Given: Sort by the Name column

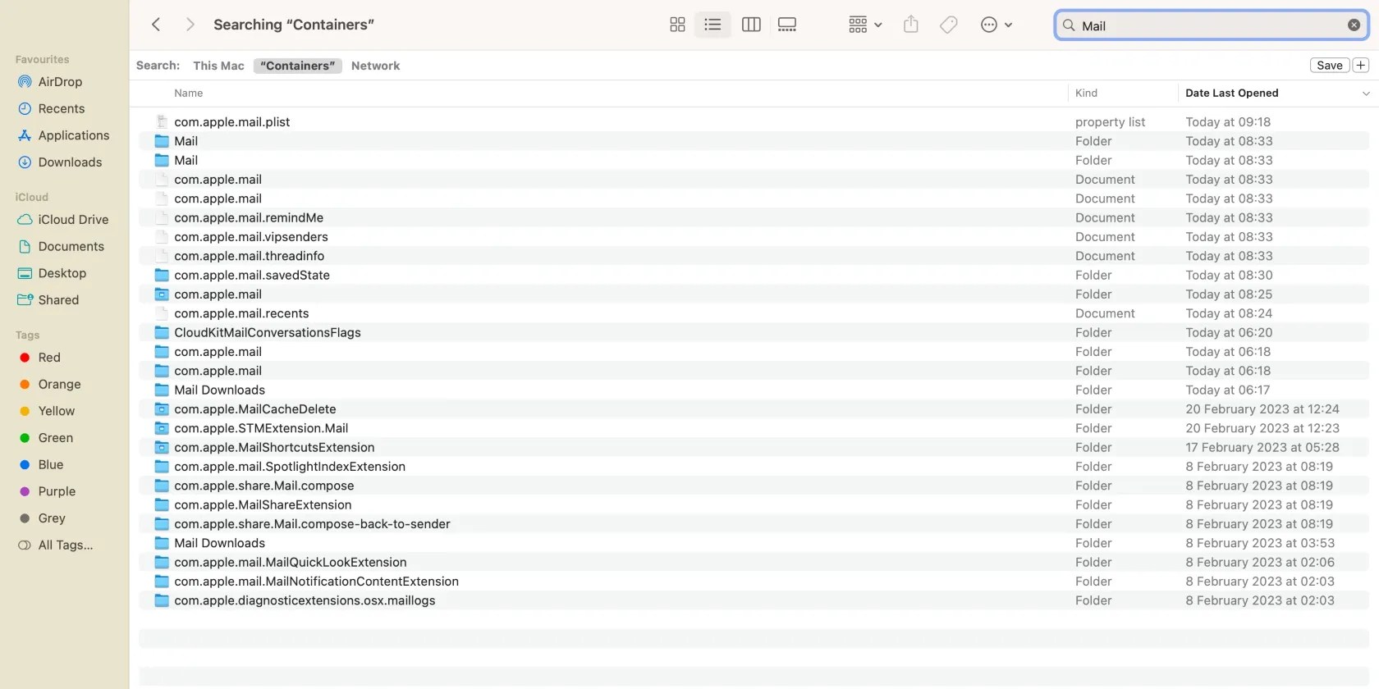Looking at the screenshot, I should [188, 93].
